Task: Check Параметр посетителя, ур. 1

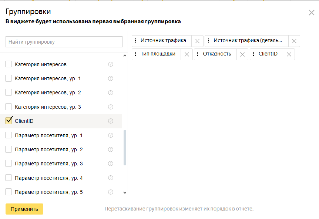Action: [9, 135]
